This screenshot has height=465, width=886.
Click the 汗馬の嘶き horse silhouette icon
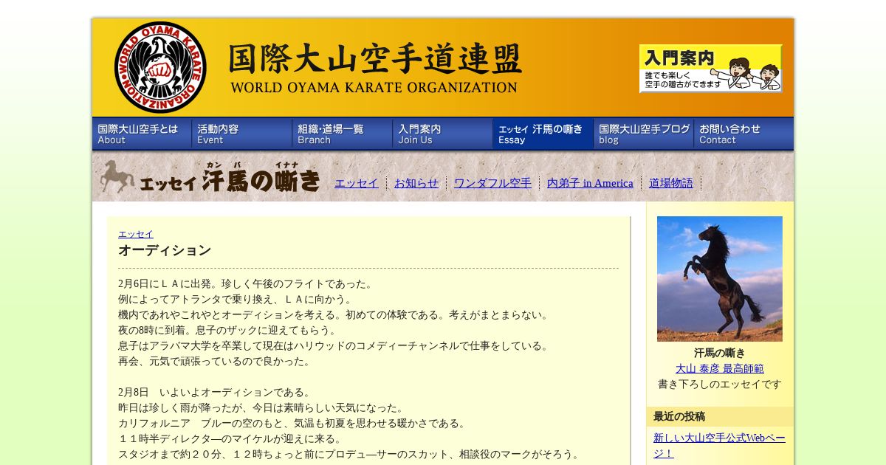coord(117,177)
